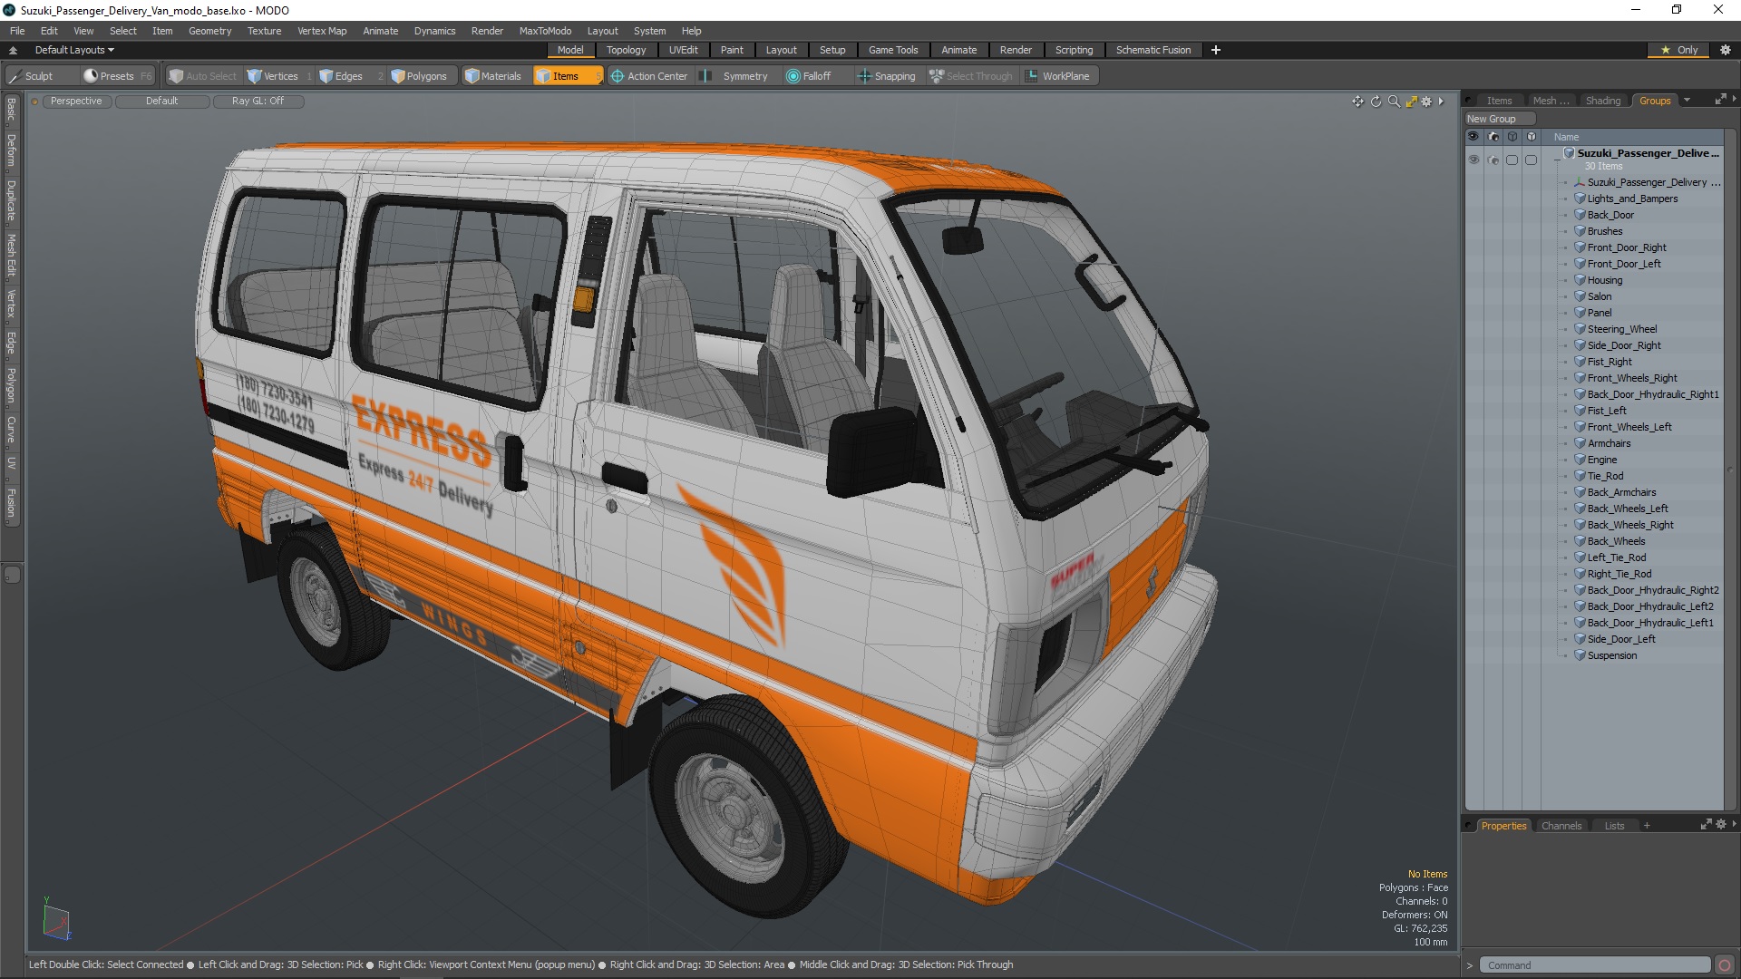Open viewport settings gear icon
This screenshot has width=1741, height=979.
(1426, 102)
